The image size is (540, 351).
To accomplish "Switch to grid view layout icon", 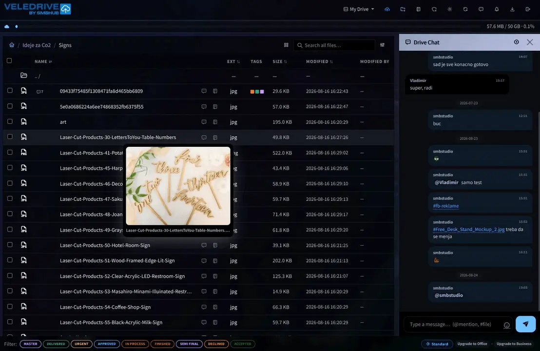I will click(x=286, y=45).
